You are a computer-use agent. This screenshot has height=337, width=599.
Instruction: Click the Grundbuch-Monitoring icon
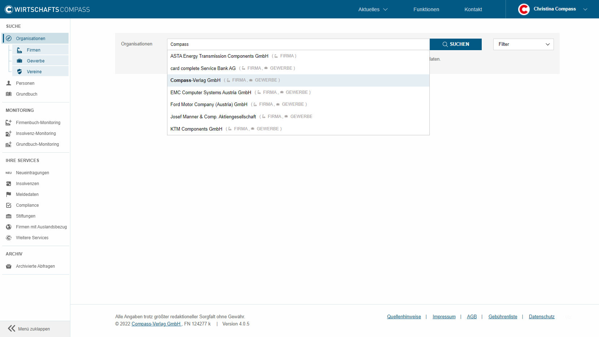[x=9, y=144]
